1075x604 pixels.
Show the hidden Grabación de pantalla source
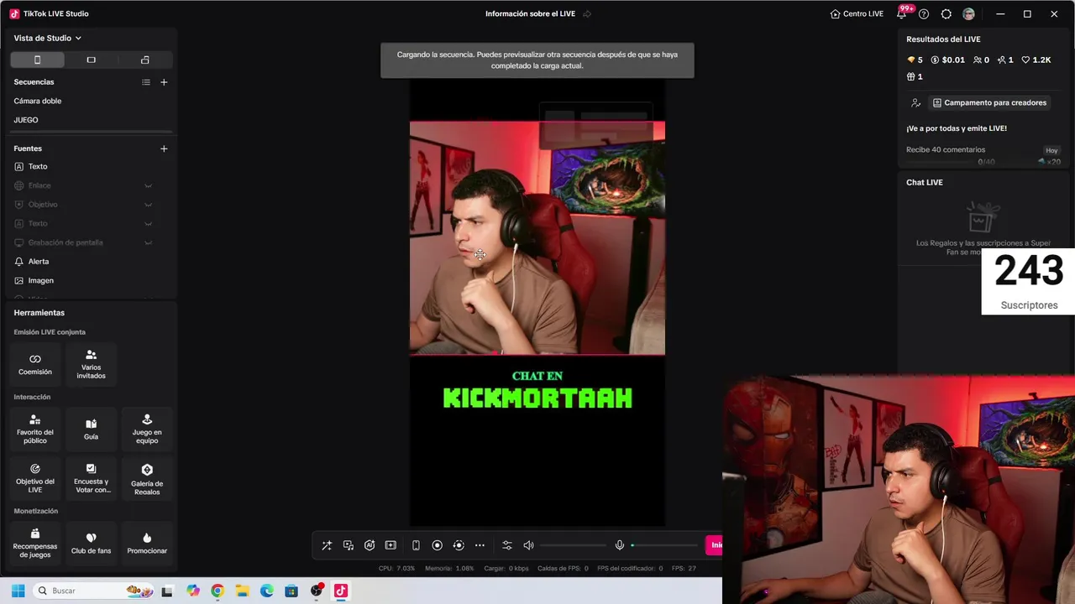point(148,242)
